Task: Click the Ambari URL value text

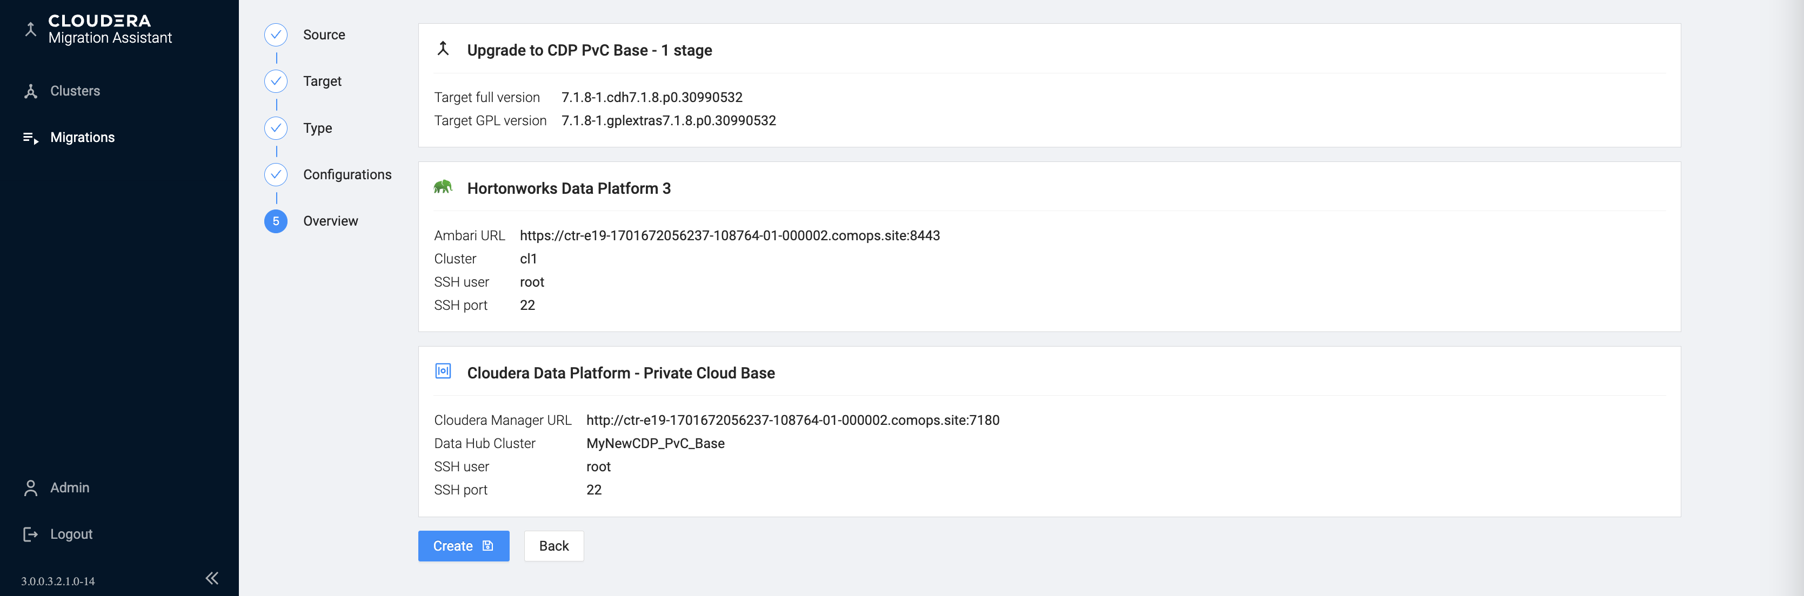Action: click(729, 236)
